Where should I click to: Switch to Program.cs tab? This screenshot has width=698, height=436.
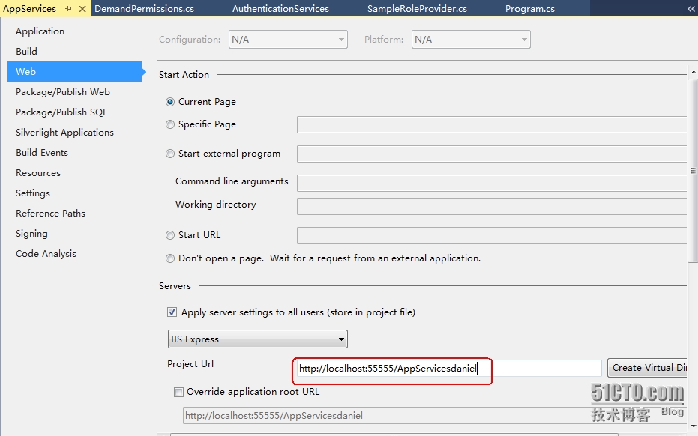[530, 8]
